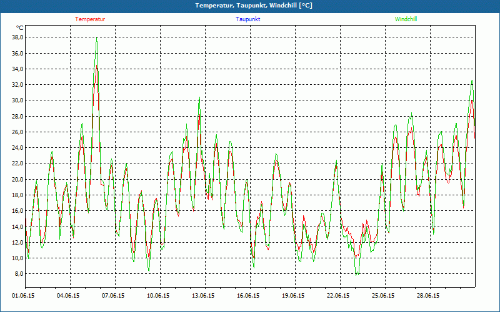The image size is (500, 312).
Task: Click the 13.06.15 date label
Action: pos(204,296)
